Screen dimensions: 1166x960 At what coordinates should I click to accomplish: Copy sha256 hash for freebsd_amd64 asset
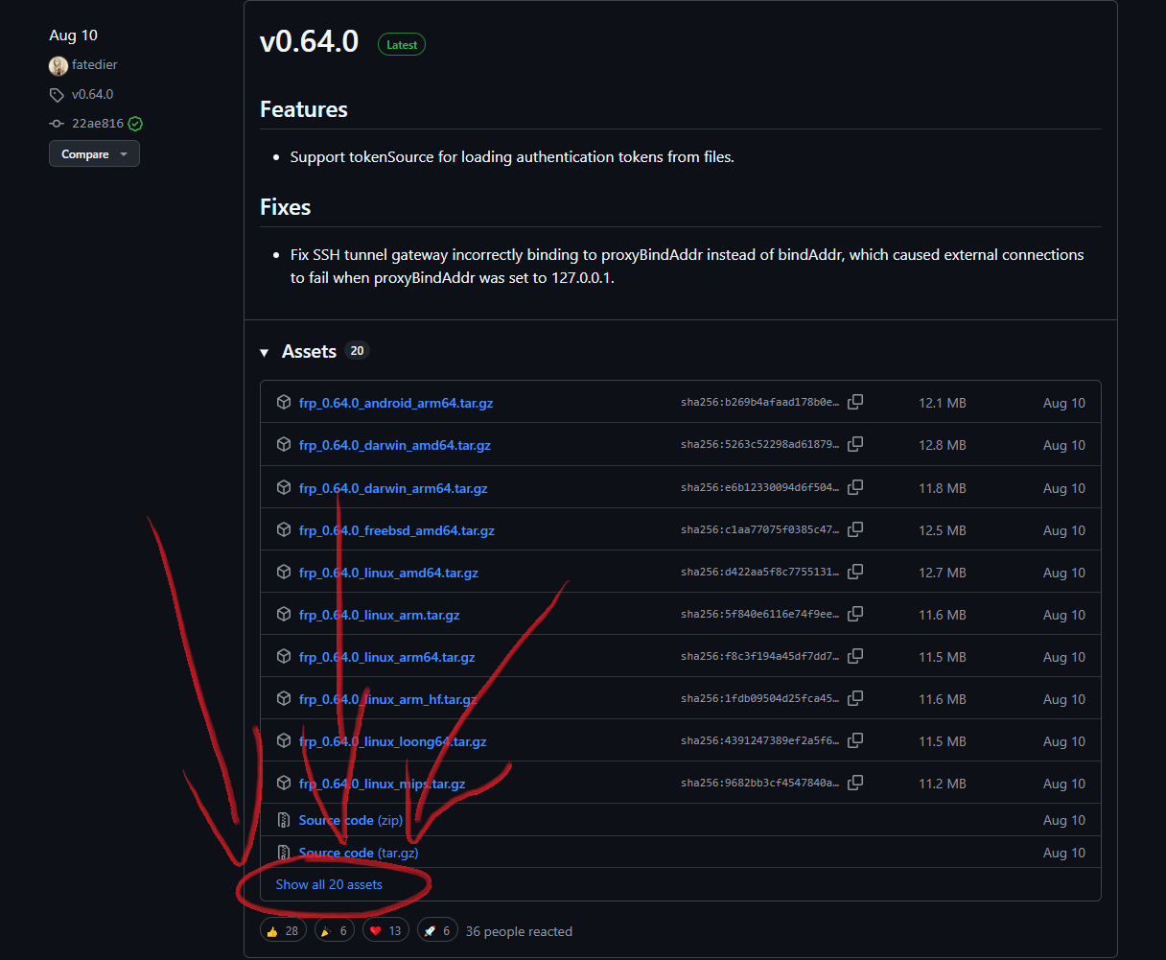[x=855, y=529]
